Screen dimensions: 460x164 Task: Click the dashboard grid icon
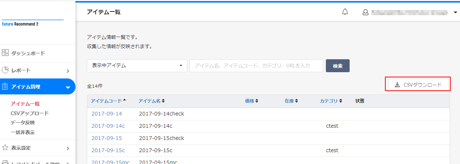[5, 53]
